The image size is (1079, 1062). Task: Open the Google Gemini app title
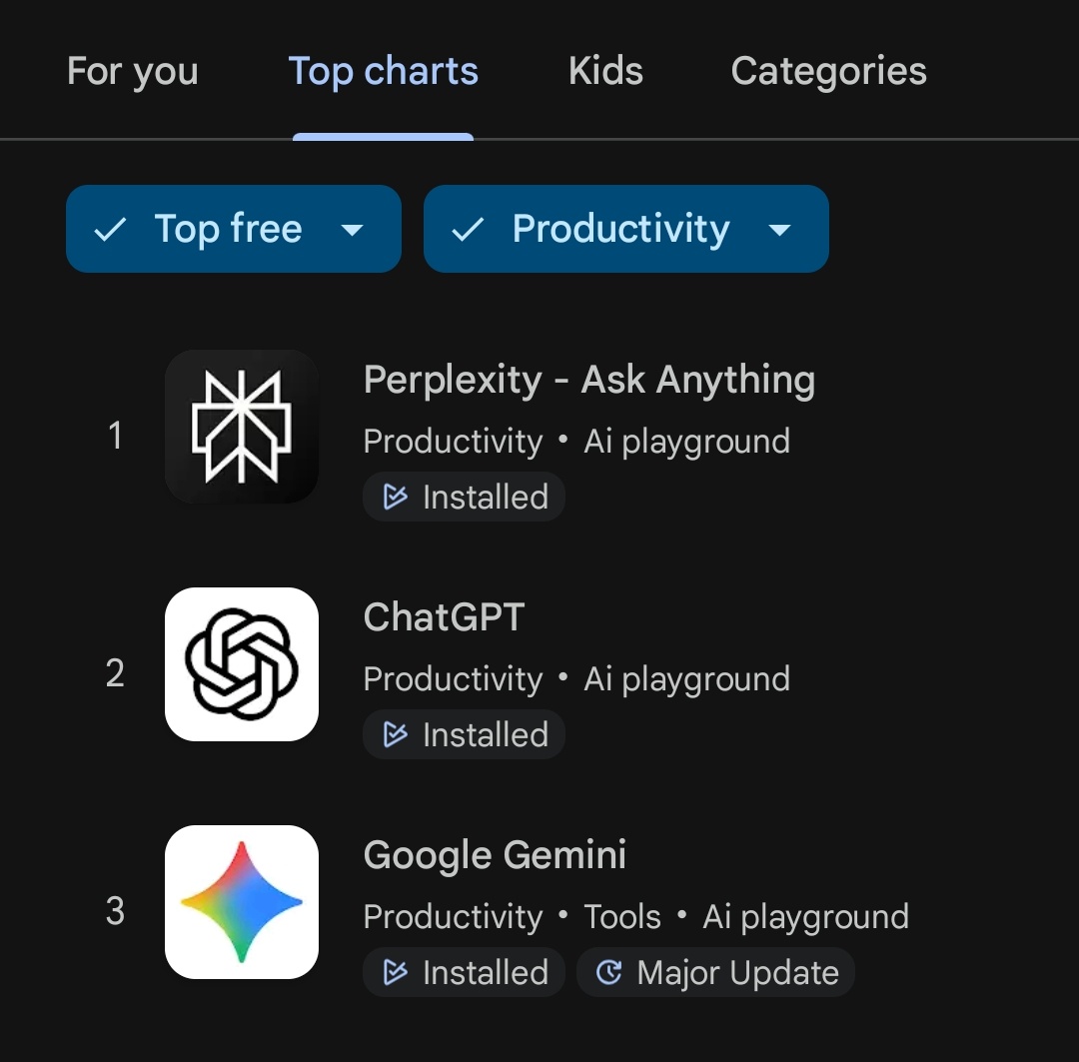tap(495, 856)
